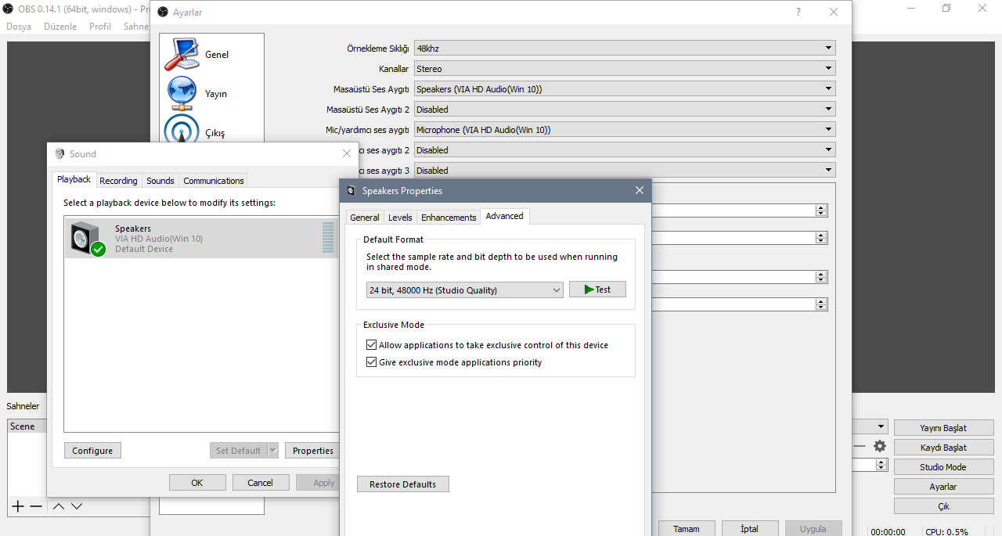Open the Kanallar dropdown
Image resolution: width=1002 pixels, height=536 pixels.
coord(625,69)
